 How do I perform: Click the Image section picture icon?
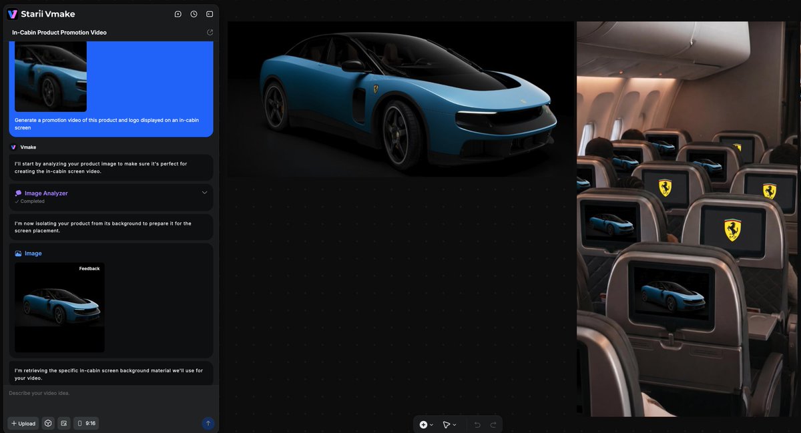[18, 254]
